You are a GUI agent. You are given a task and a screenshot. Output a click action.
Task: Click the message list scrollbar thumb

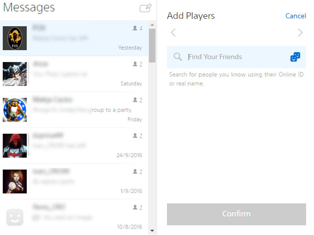pyautogui.click(x=152, y=46)
